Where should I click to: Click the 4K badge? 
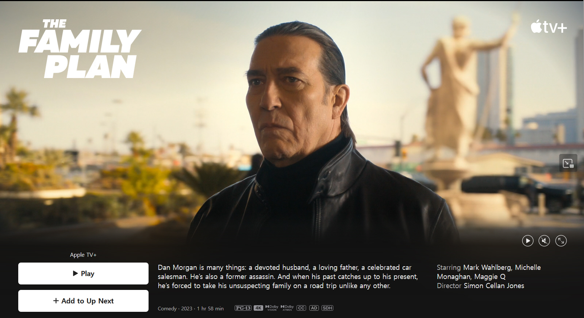pyautogui.click(x=258, y=308)
